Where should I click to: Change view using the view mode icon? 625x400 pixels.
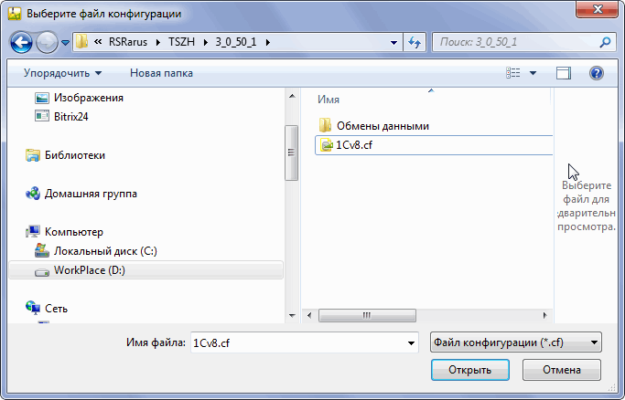coord(513,73)
